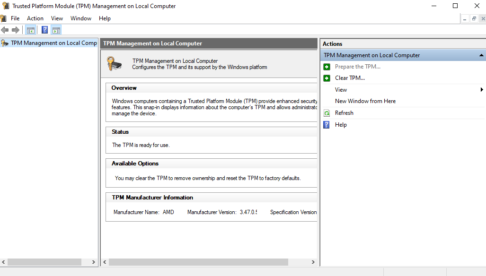Screen dimensions: 486x276
Task: Click 'You may clear the TPM' options text
Action: (x=208, y=178)
